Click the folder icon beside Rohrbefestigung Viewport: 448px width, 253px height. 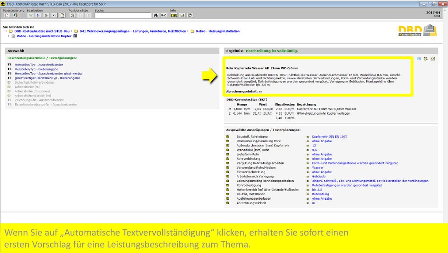(x=227, y=185)
